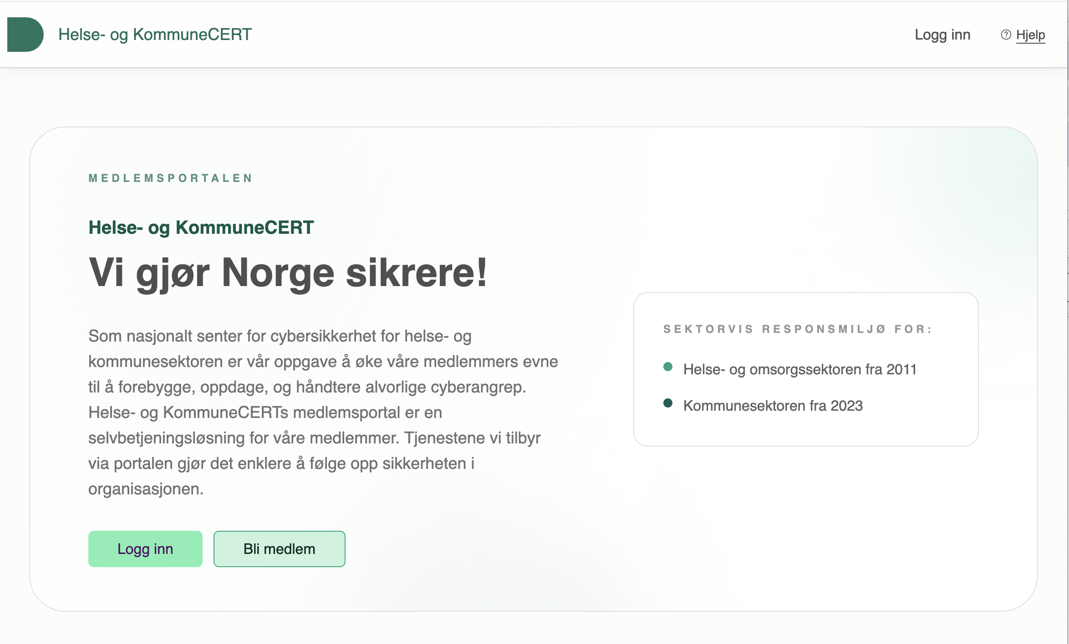
Task: Click the SEKTORVIS RESPONSMILJØ FOR heading
Action: click(797, 329)
